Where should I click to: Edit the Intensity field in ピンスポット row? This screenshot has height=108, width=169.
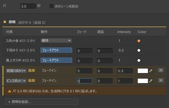click(x=125, y=81)
